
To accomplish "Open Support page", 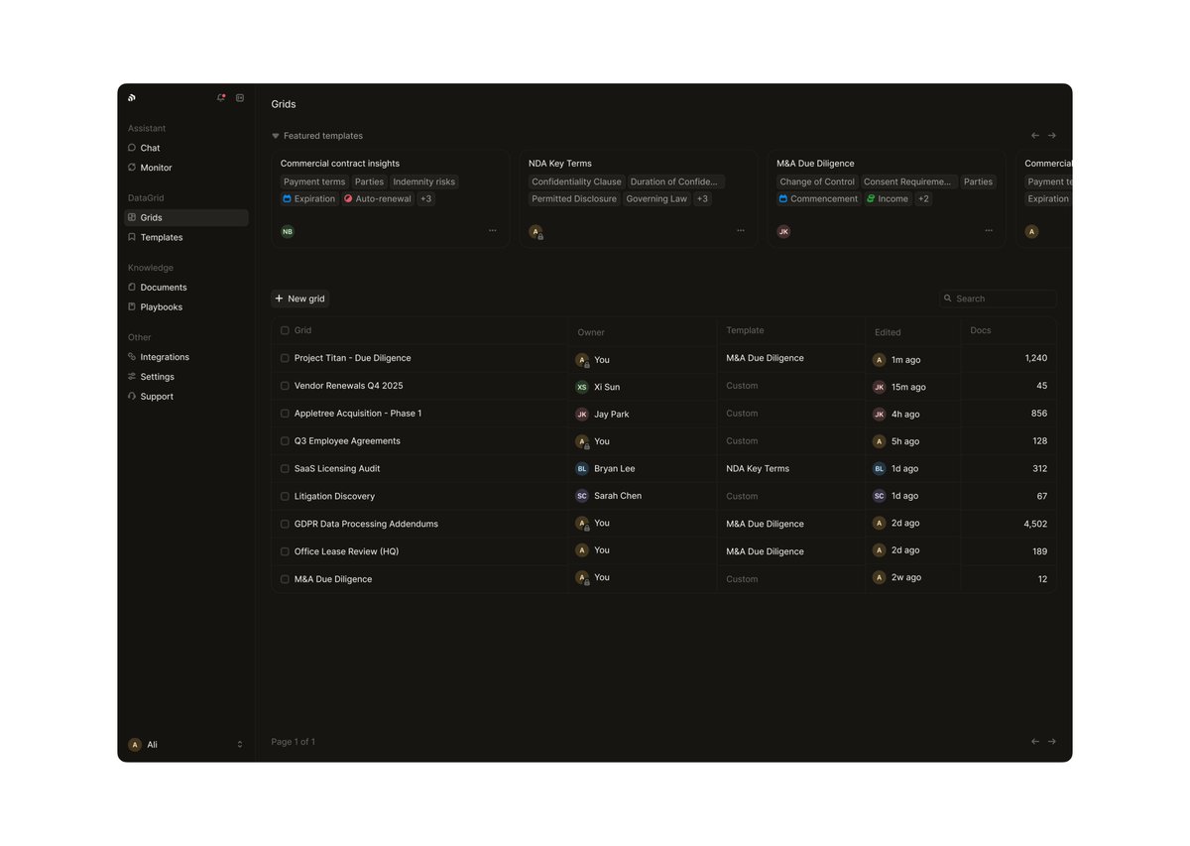I will click(x=186, y=396).
